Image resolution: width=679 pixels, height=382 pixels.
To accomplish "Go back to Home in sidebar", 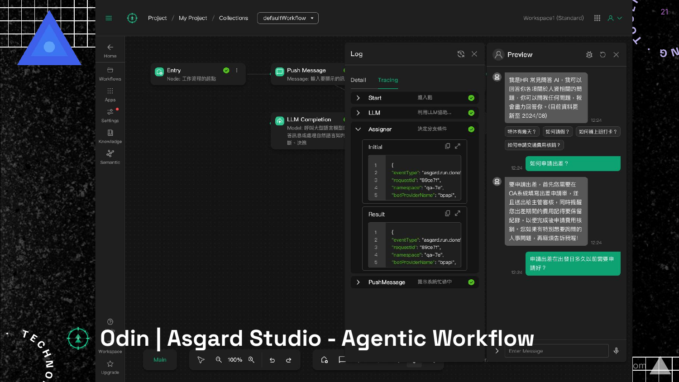I will (x=110, y=51).
